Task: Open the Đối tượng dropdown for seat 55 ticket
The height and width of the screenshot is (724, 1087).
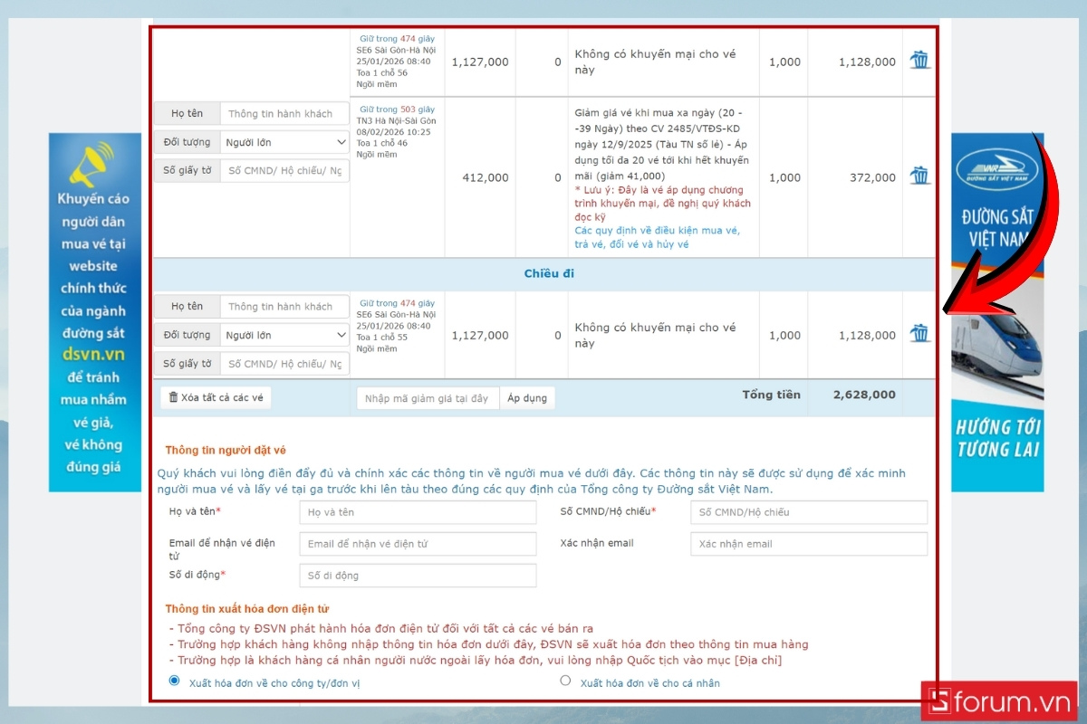Action: tap(284, 335)
